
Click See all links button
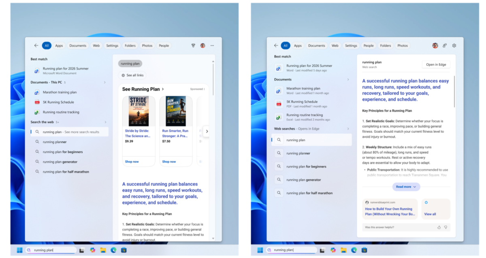pos(132,75)
